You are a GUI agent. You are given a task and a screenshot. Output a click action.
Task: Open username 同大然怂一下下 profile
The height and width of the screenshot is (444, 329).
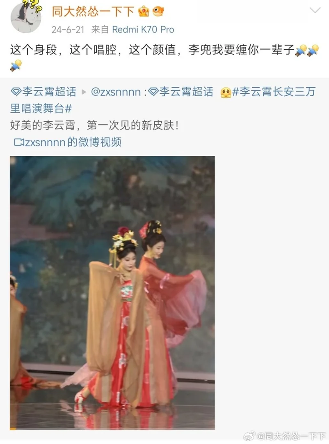[x=93, y=12]
